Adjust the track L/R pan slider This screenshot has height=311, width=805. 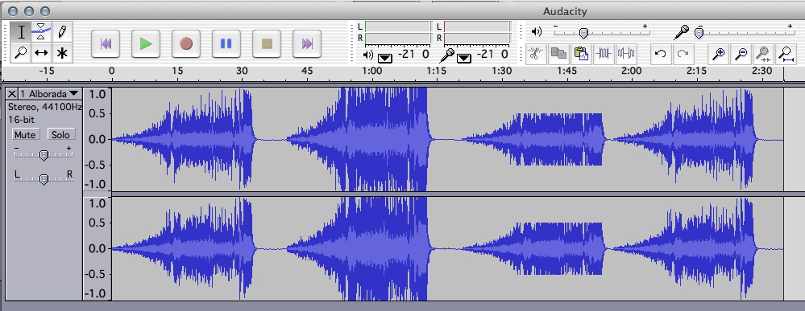point(44,178)
